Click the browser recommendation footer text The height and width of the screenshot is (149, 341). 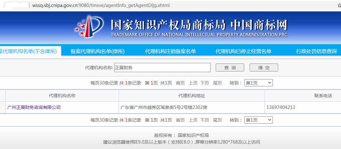[181, 142]
